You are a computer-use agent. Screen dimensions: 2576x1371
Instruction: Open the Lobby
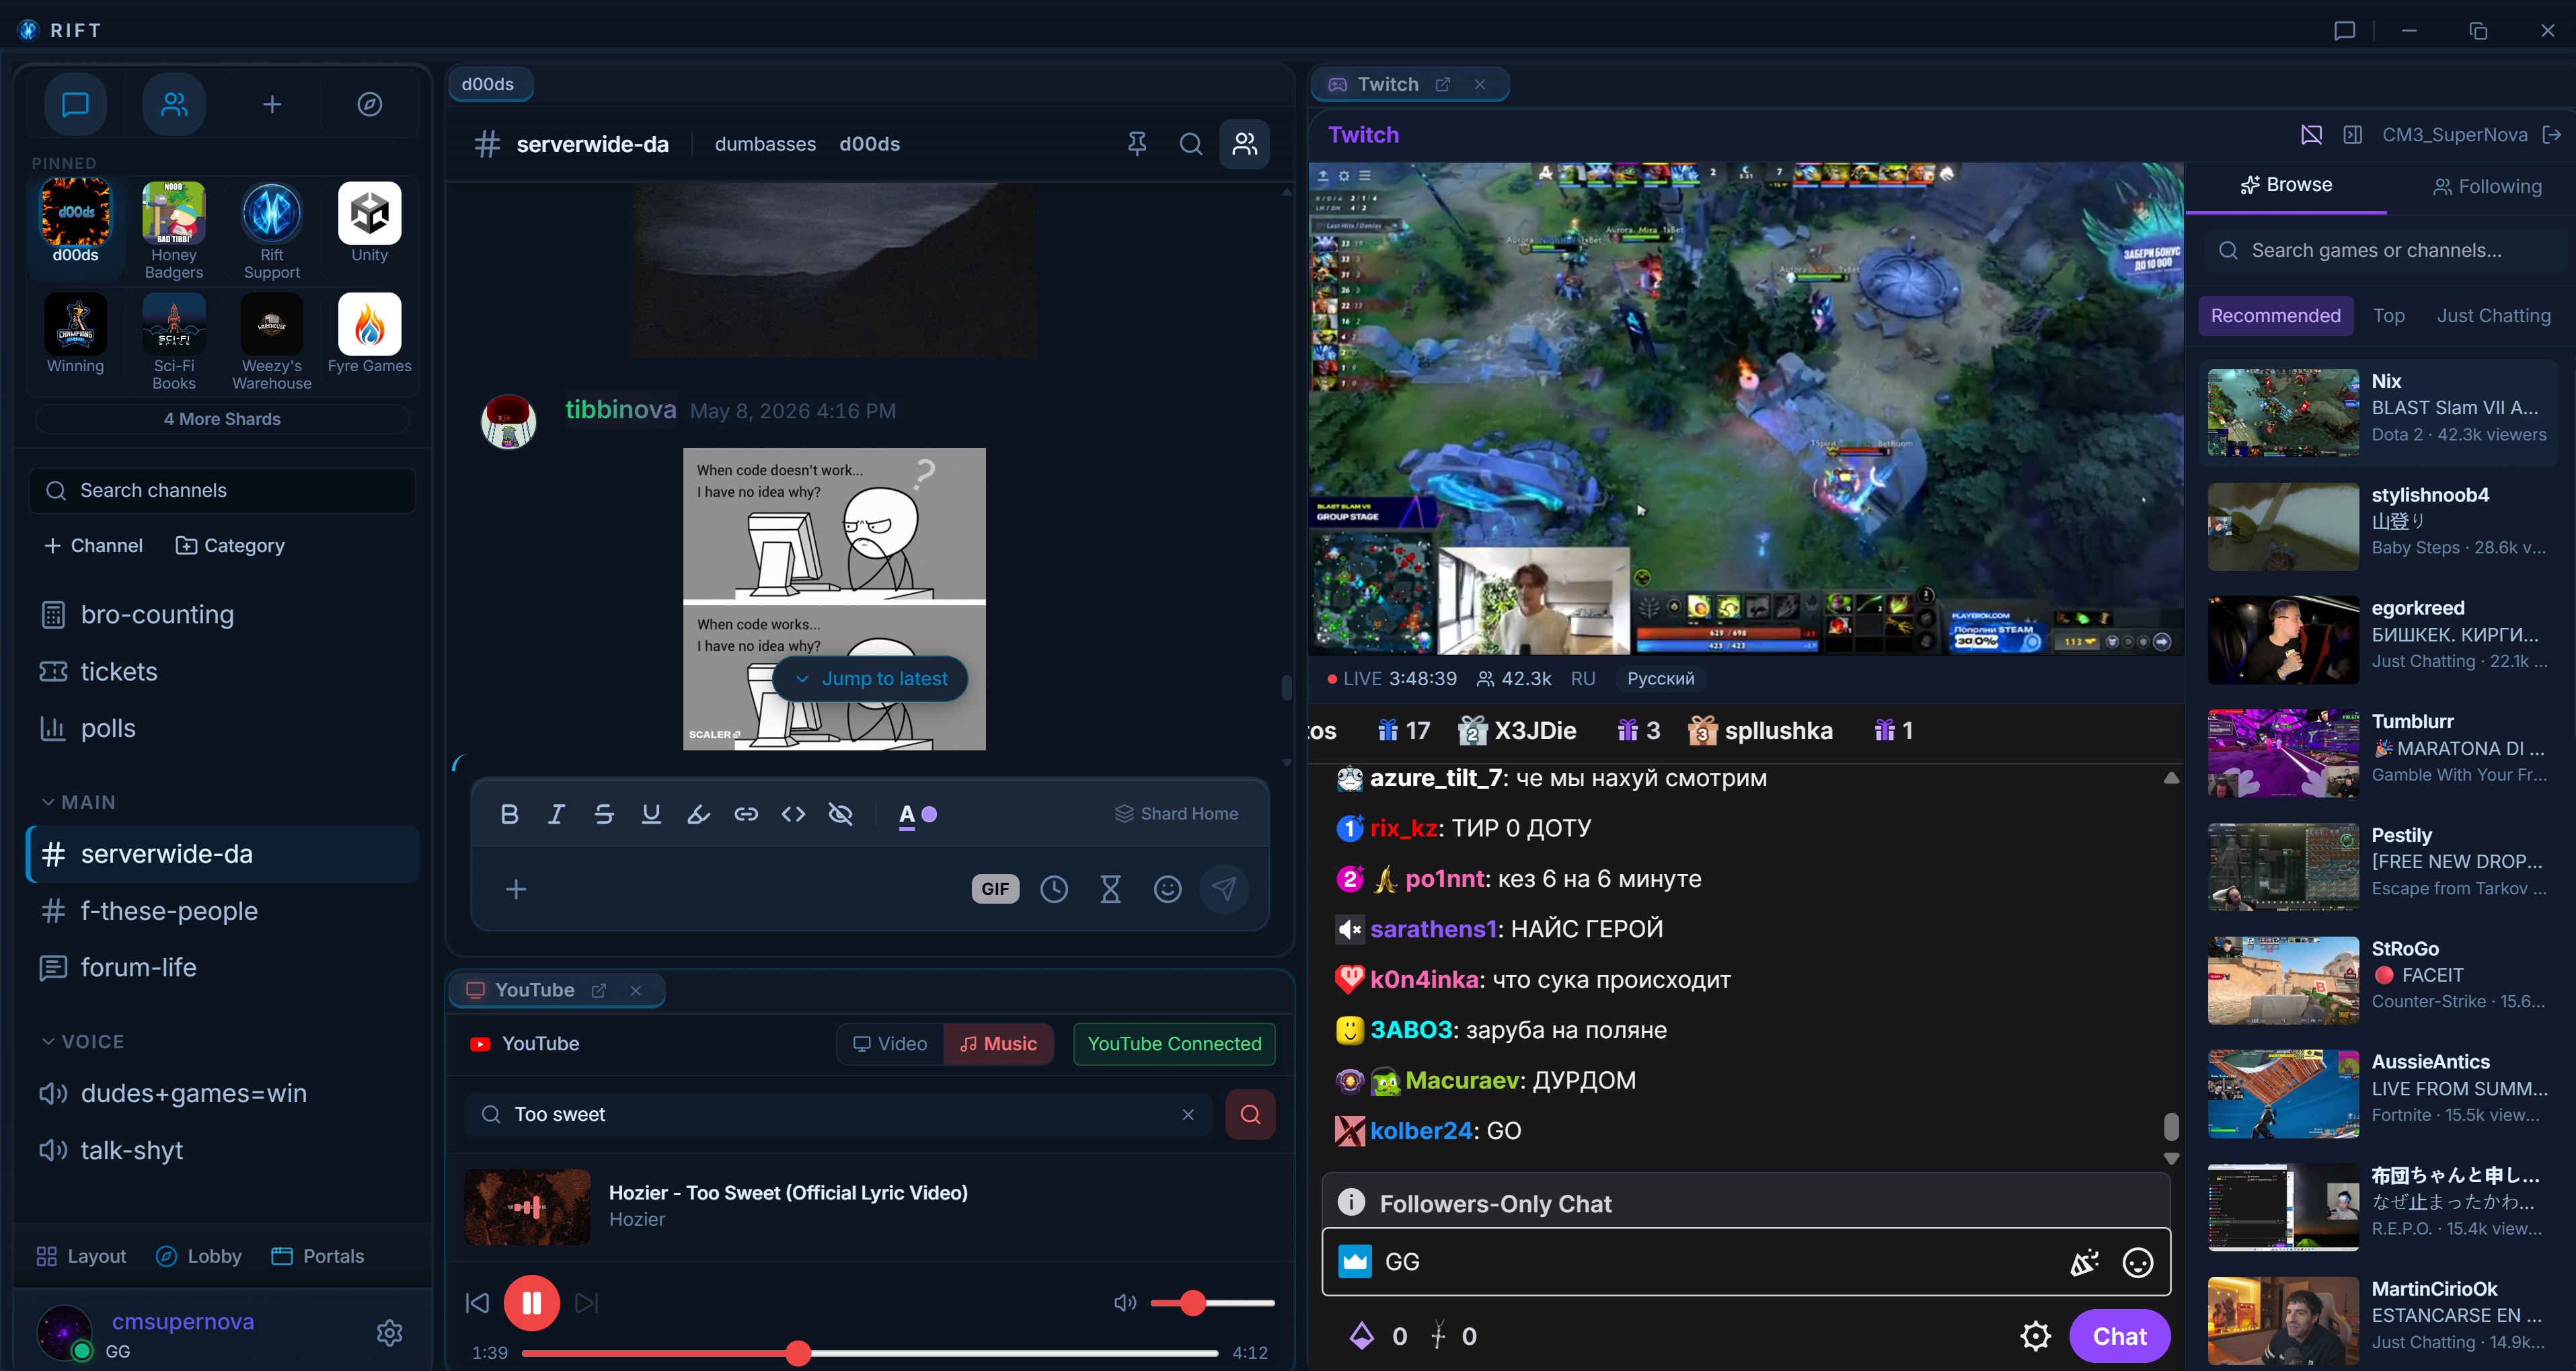[199, 1256]
